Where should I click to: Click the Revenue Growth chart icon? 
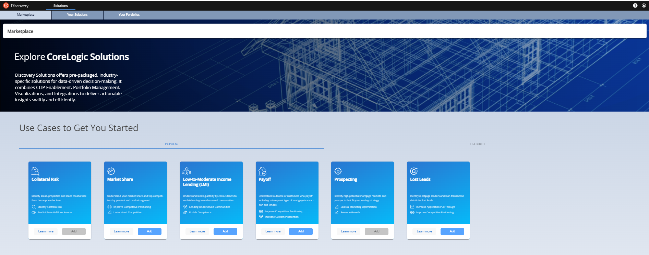tap(337, 212)
